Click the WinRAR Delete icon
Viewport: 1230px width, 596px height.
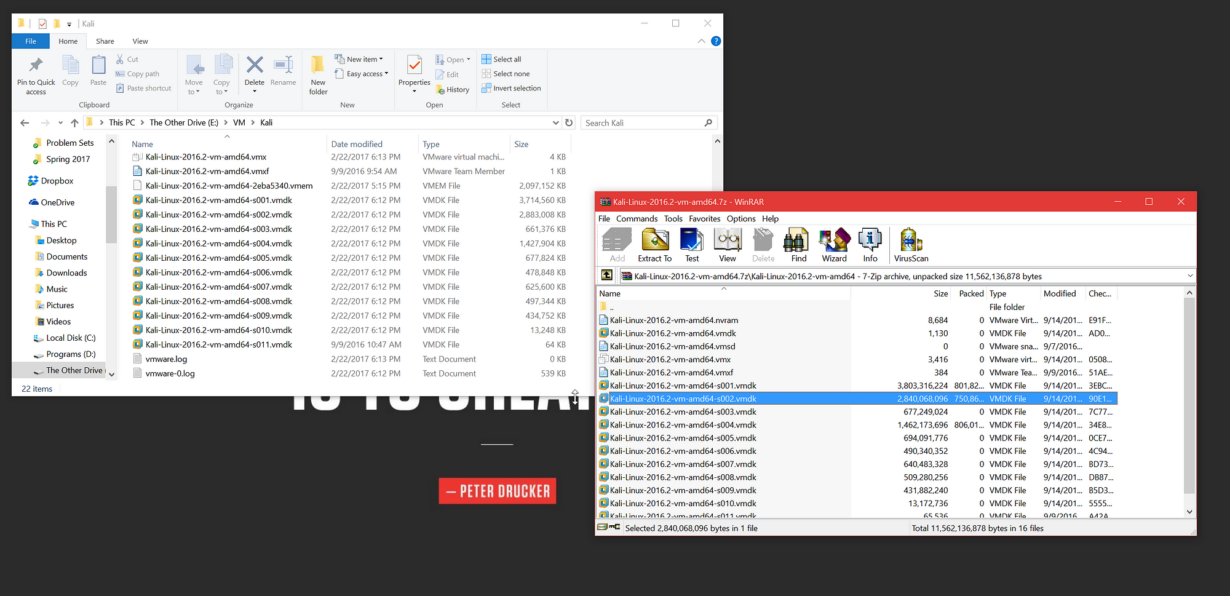763,245
